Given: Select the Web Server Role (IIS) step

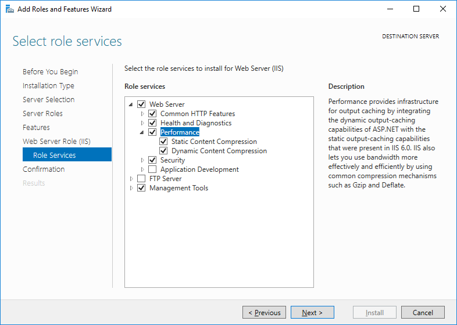Looking at the screenshot, I should (56, 142).
